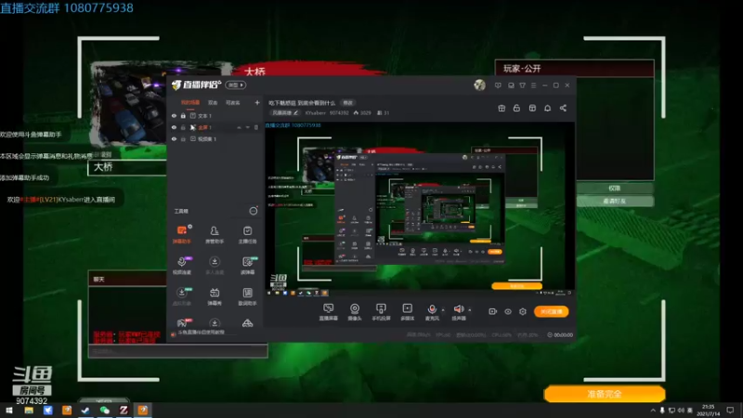Click the record video icon beside stop button

(x=492, y=311)
